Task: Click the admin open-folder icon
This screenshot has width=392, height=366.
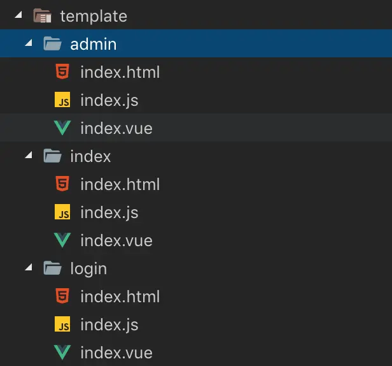Action: click(x=52, y=44)
